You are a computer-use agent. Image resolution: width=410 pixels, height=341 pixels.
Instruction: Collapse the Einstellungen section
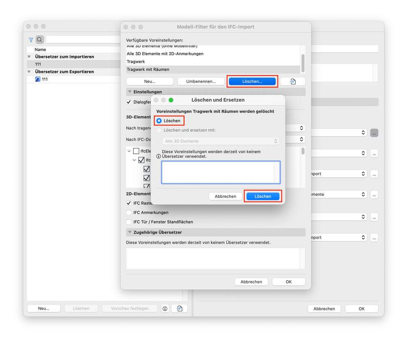click(130, 92)
